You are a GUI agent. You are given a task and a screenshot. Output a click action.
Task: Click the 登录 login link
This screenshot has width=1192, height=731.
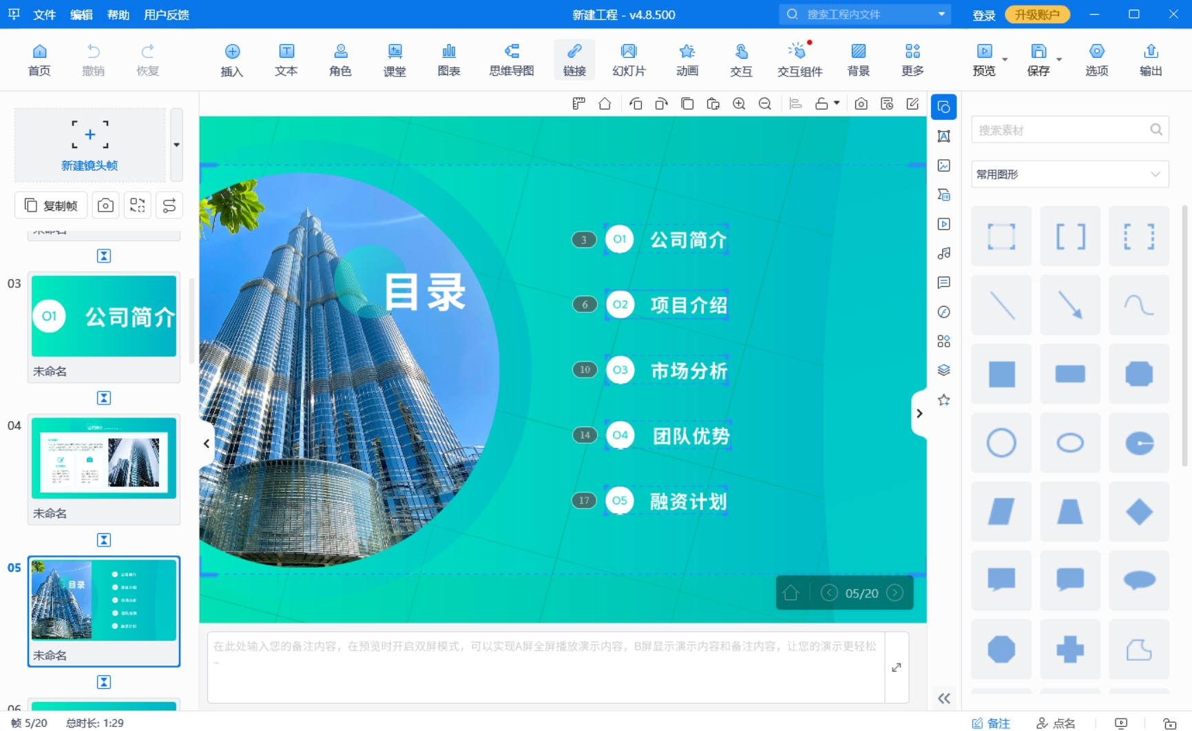pos(983,15)
